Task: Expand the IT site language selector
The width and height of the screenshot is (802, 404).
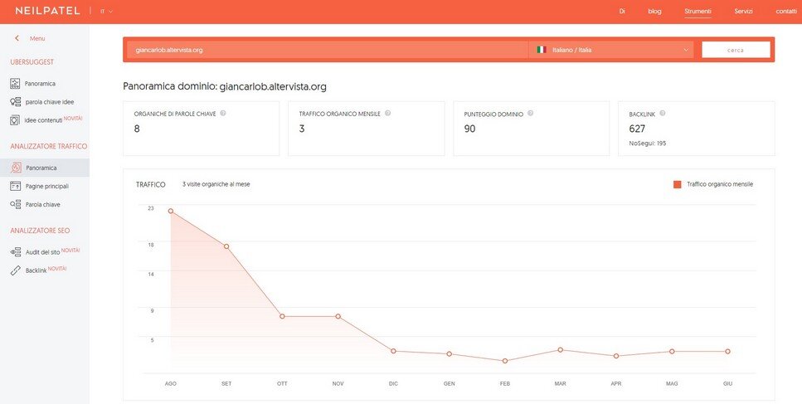Action: pyautogui.click(x=106, y=12)
